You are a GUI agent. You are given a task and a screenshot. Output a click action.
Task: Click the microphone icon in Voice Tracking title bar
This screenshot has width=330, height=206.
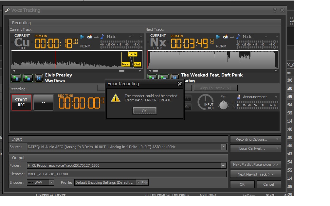tap(7, 10)
